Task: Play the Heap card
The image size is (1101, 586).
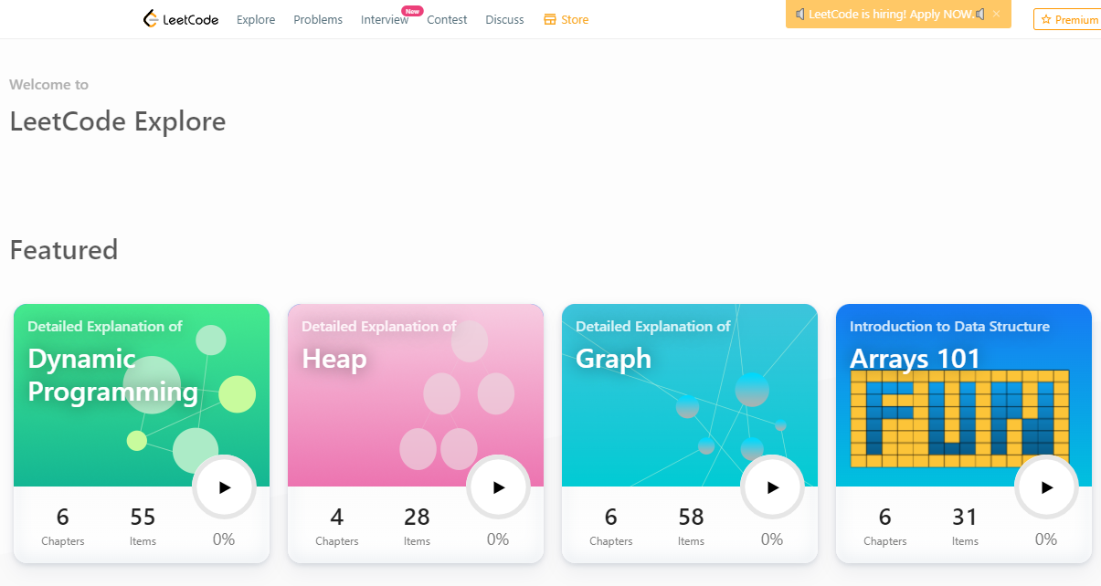Action: [499, 487]
